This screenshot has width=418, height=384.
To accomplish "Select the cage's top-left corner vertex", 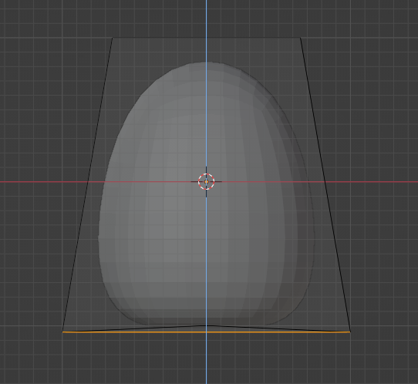I will point(113,38).
